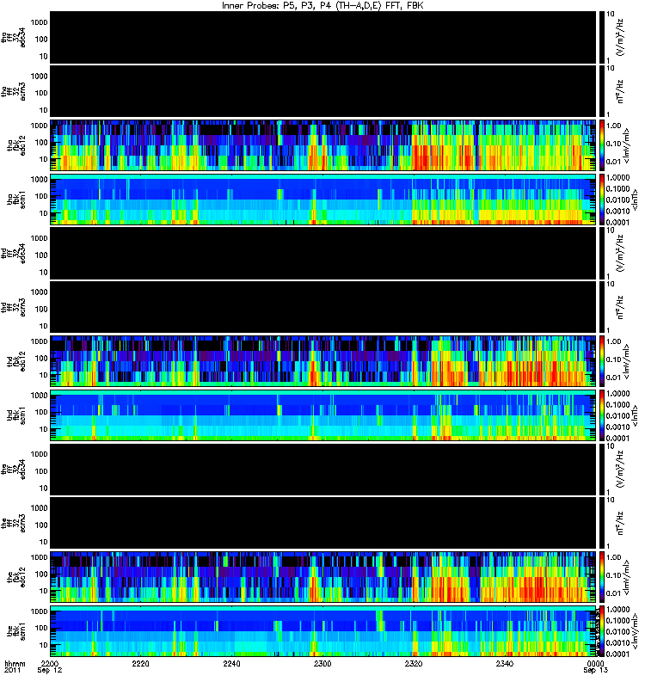Select the 'Sep 12' date label
This screenshot has height=688, width=645.
click(x=50, y=670)
